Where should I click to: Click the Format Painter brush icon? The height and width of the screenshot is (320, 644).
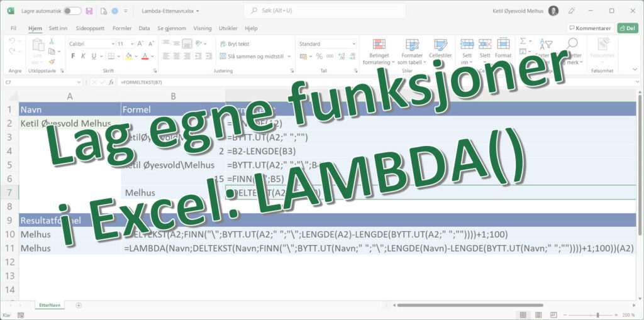tap(52, 62)
